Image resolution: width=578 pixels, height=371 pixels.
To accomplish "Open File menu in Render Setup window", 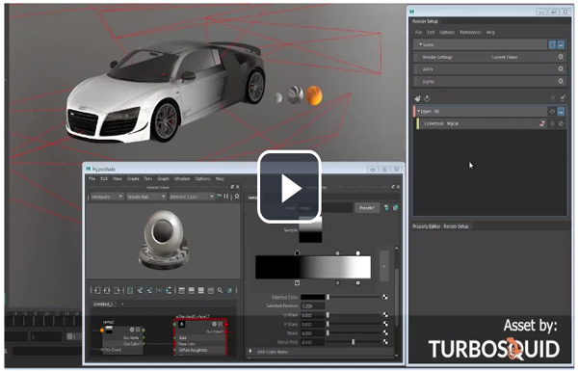I will (418, 33).
